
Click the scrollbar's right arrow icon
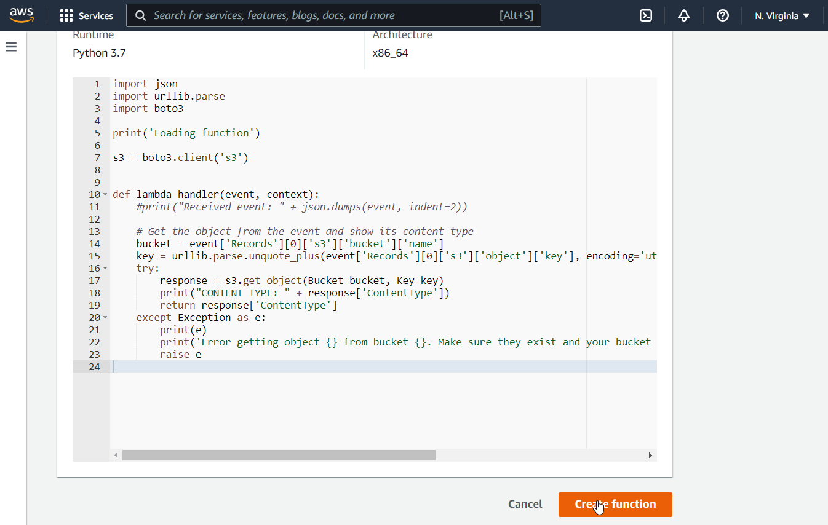tap(650, 455)
